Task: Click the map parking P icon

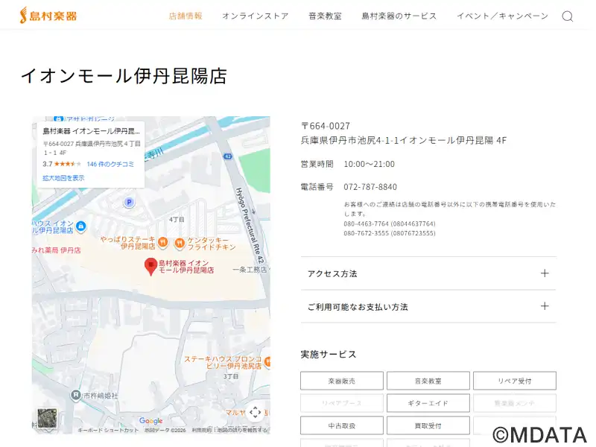Action: 129,202
